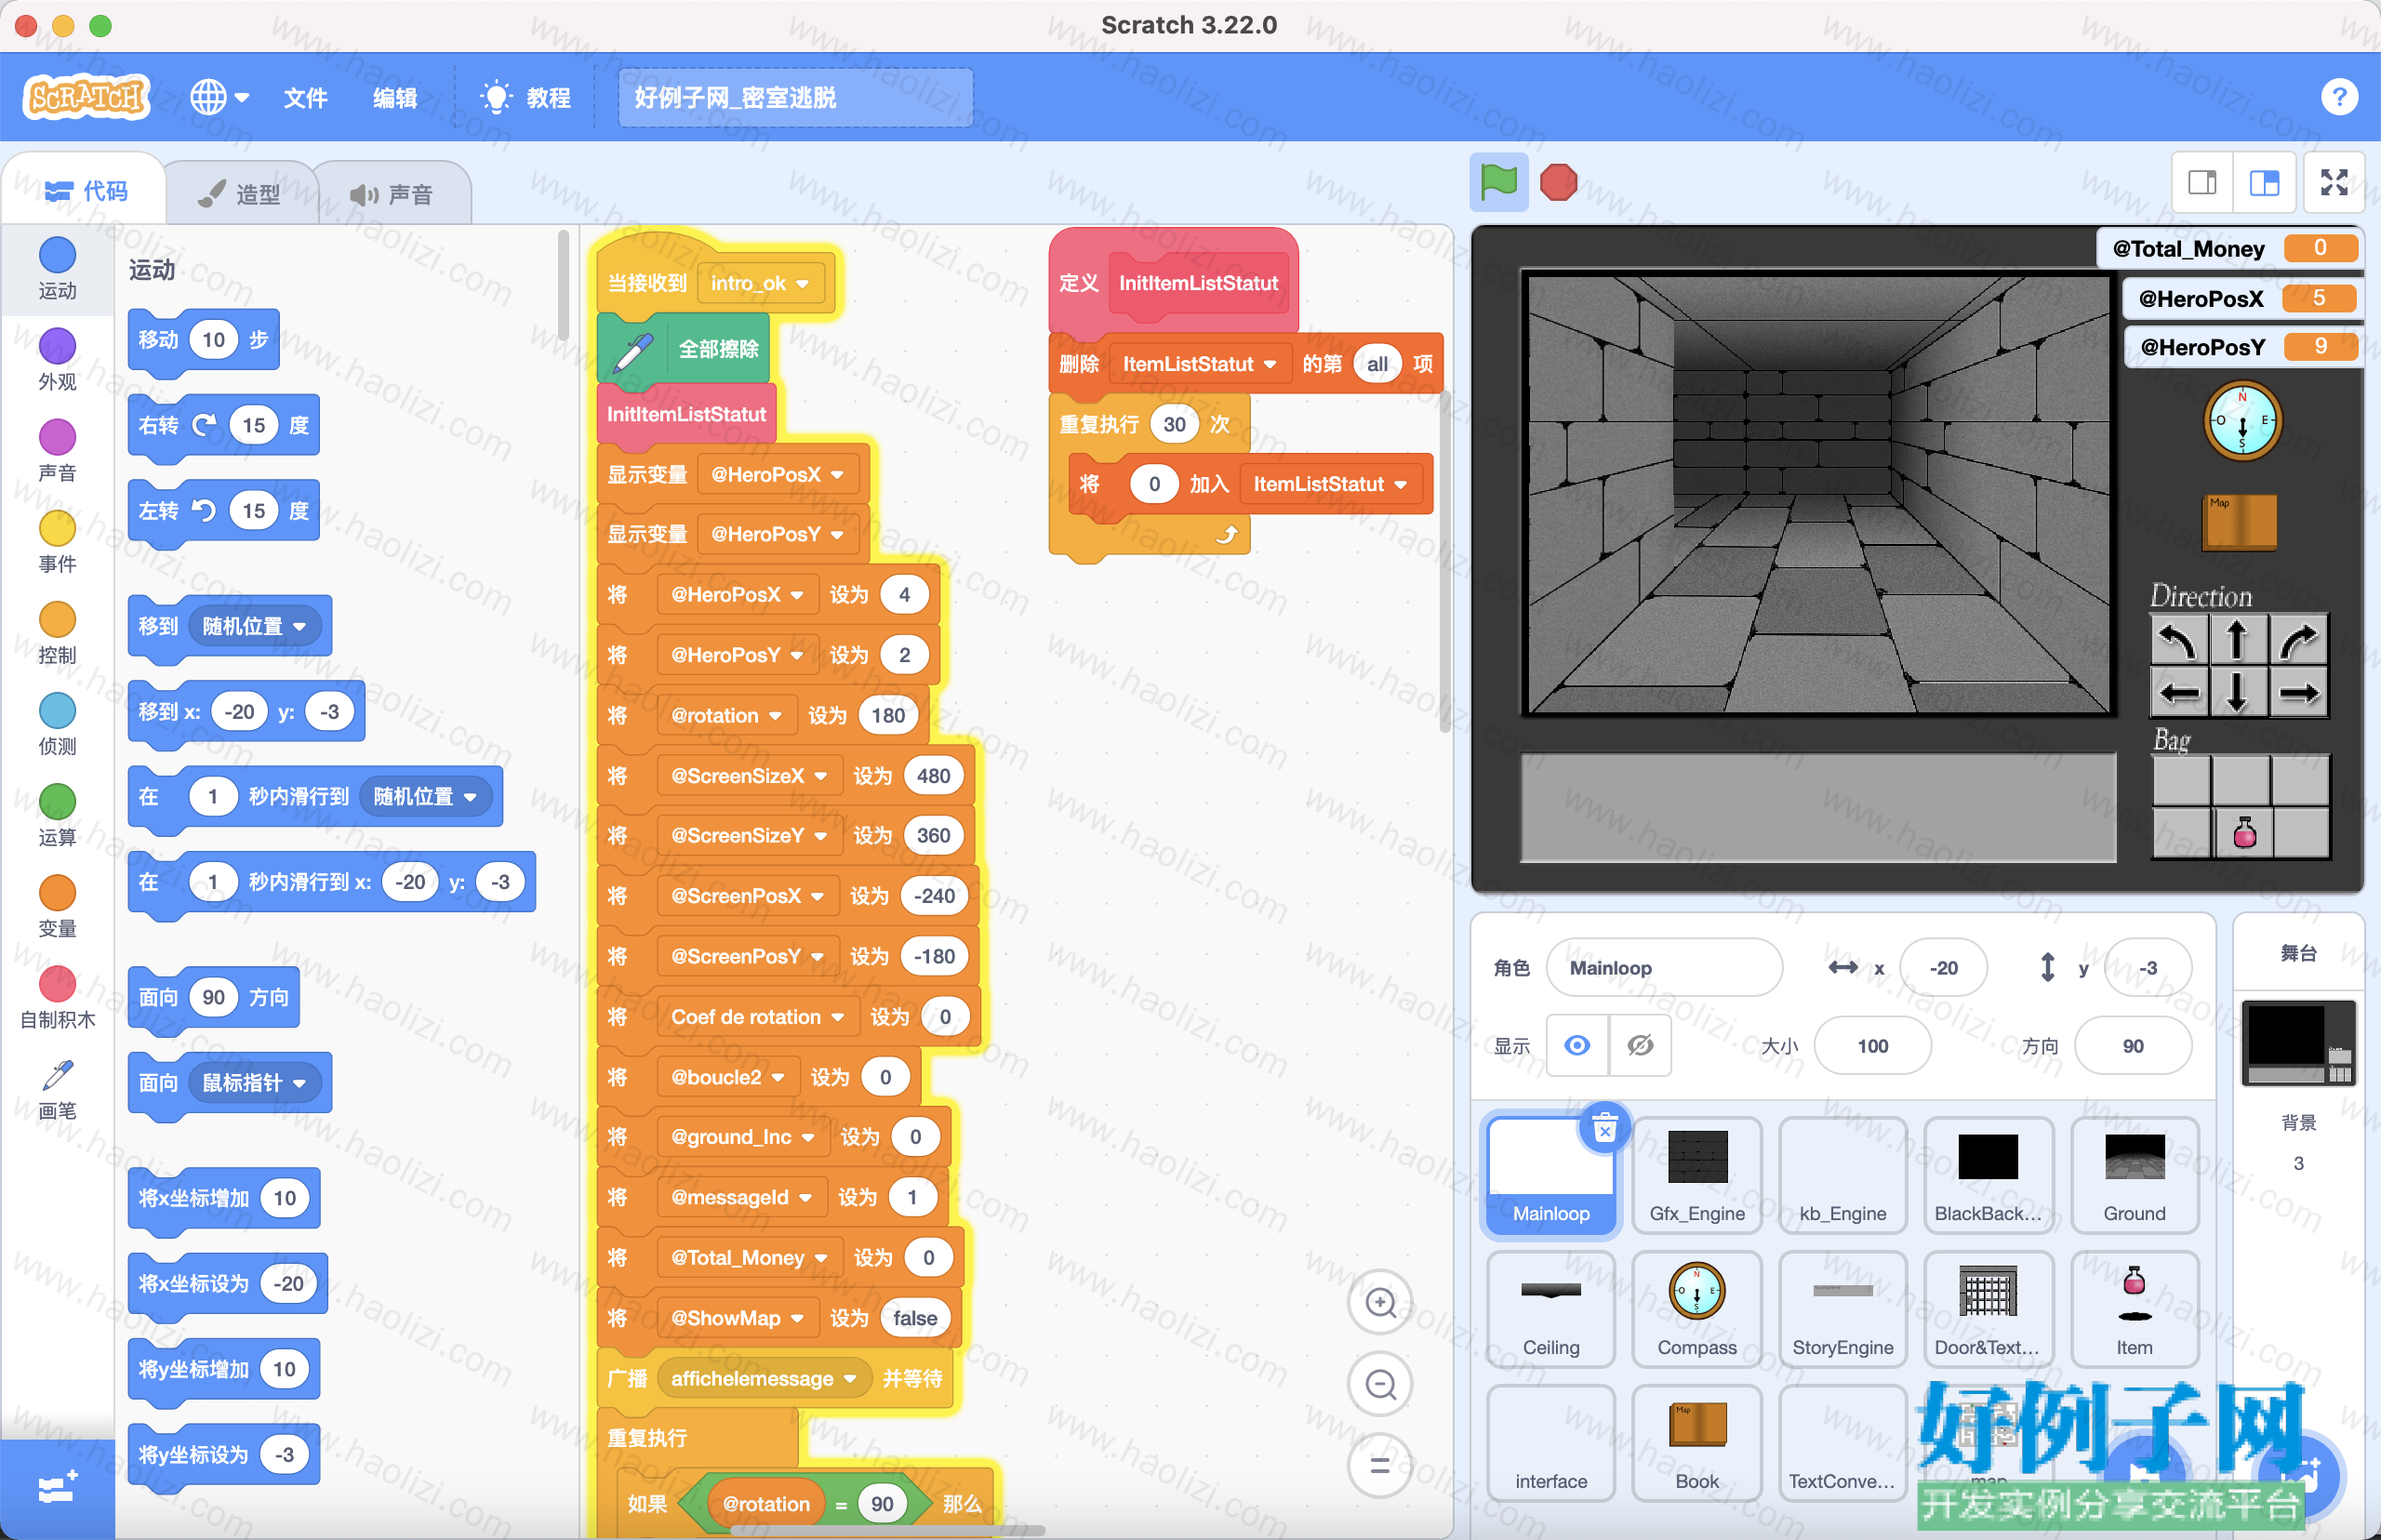2381x1540 pixels.
Task: Click the Scratch logo
Action: (87, 97)
